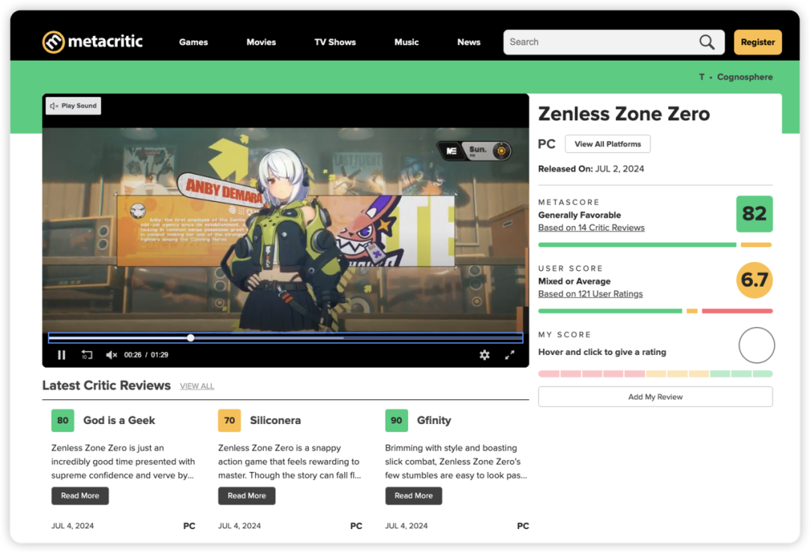View all latest critic reviews
Viewport: 810px width, 553px height.
[x=196, y=386]
